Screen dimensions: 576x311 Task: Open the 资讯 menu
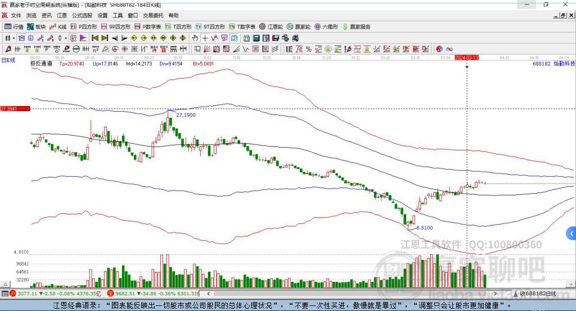click(46, 15)
